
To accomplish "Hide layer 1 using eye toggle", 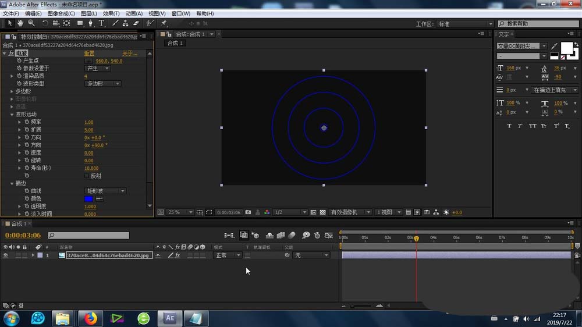I will click(x=6, y=255).
